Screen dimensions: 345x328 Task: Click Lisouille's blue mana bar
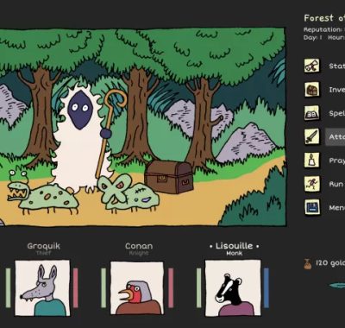(x=267, y=288)
